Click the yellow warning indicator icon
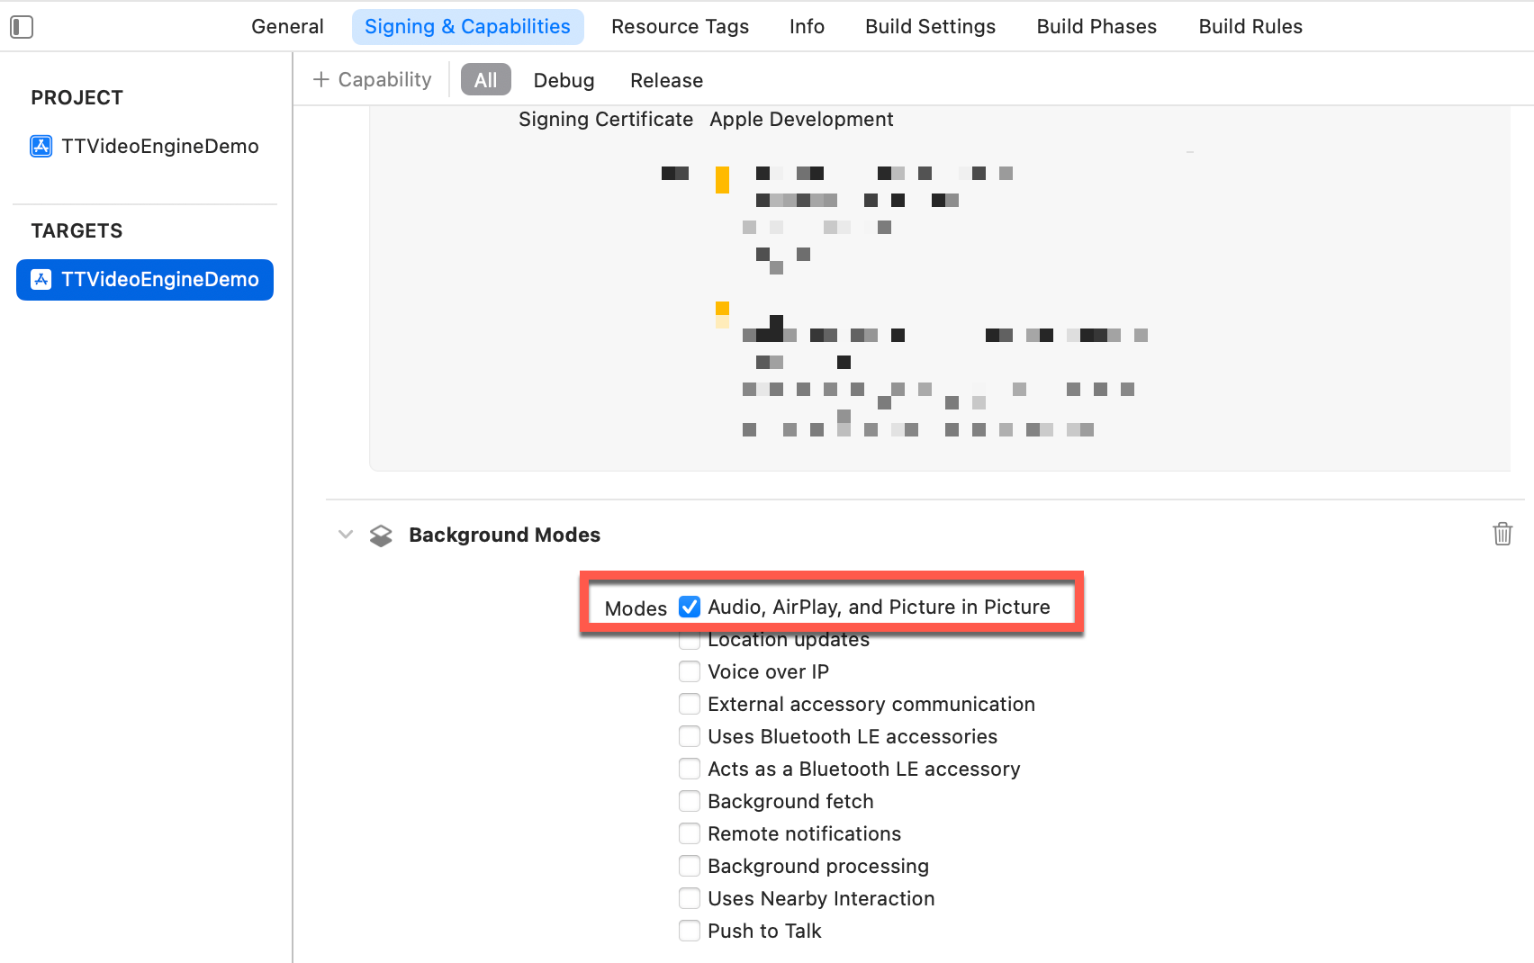Viewport: 1534px width, 963px height. pyautogui.click(x=722, y=180)
